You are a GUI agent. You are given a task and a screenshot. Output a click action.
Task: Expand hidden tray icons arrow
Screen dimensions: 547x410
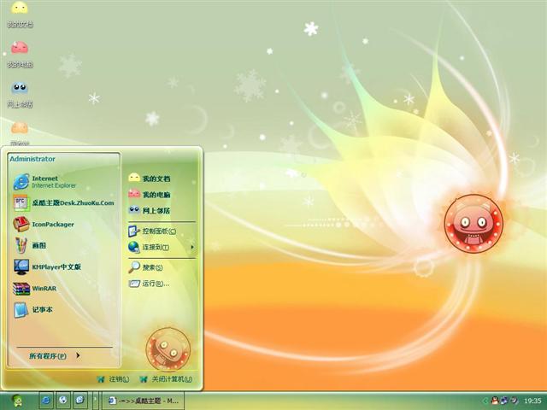[x=486, y=401]
